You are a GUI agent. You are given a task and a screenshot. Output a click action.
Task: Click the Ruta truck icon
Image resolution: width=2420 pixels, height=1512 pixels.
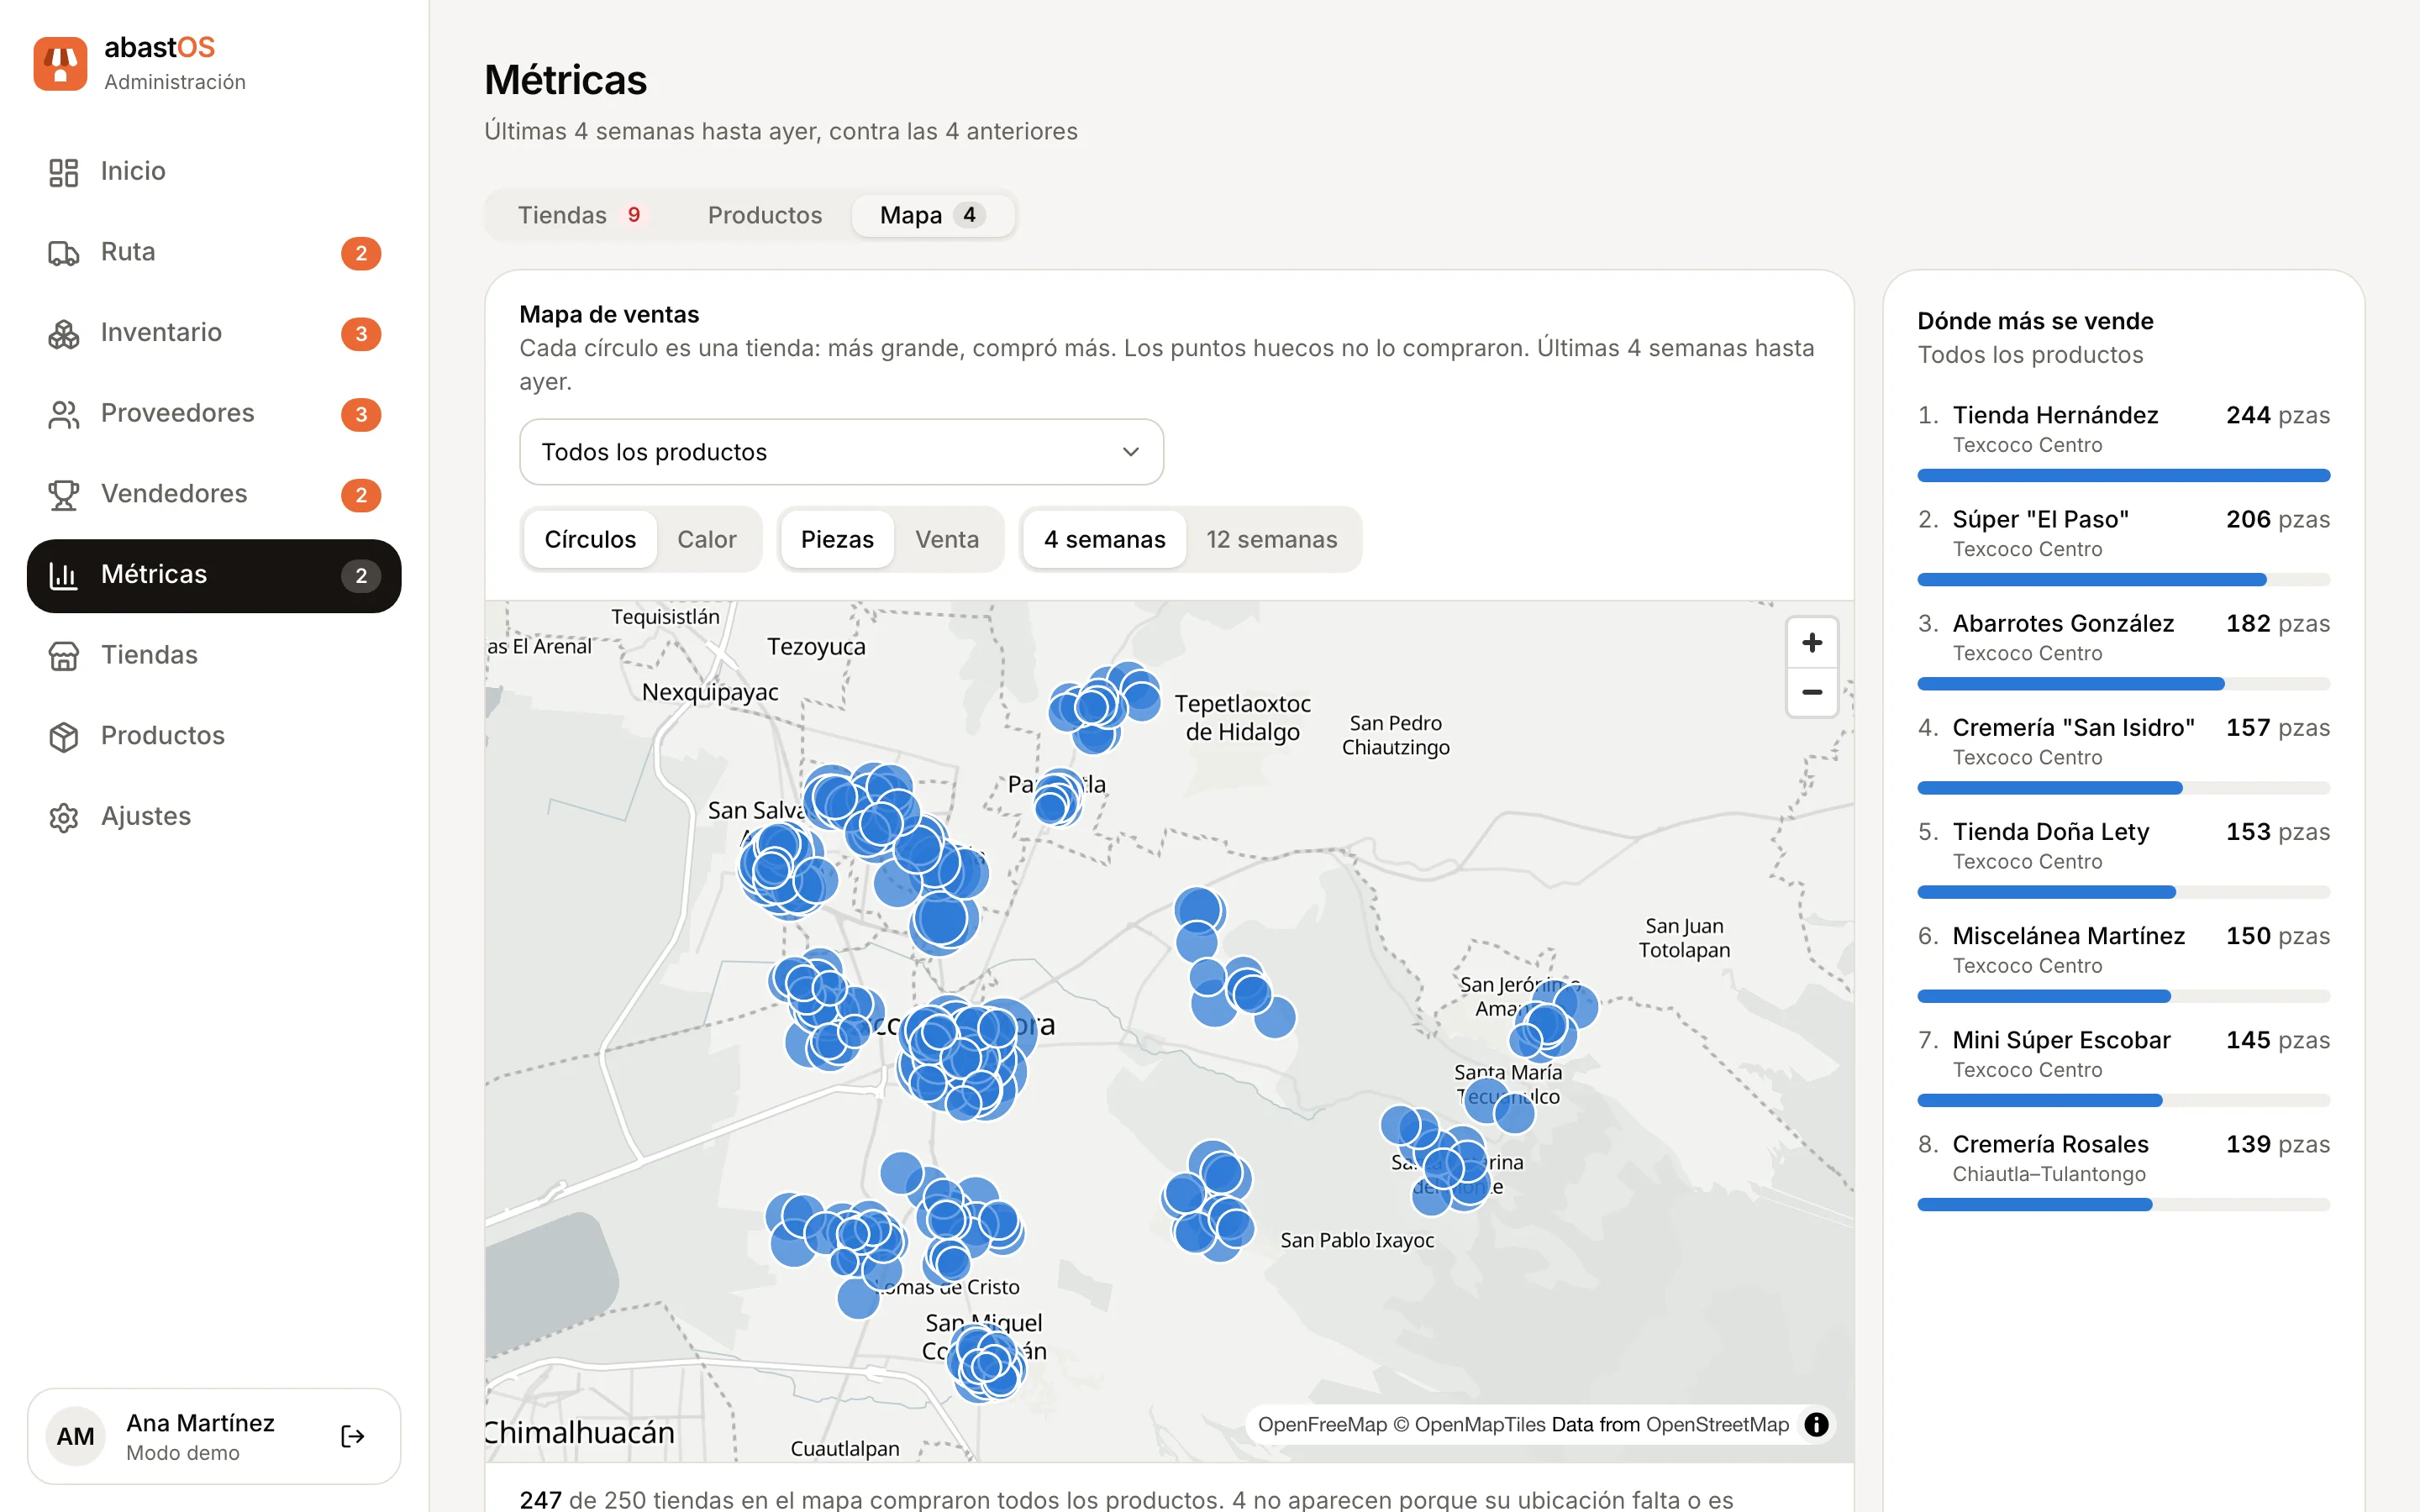click(63, 253)
